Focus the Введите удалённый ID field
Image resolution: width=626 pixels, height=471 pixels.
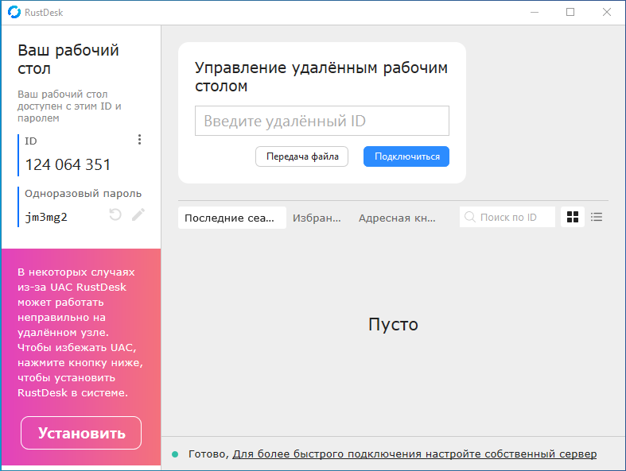(322, 121)
